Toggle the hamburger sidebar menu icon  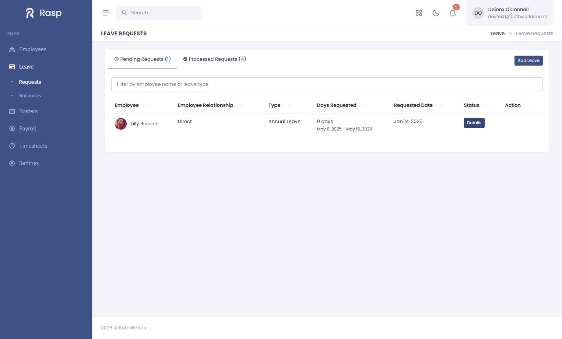point(106,13)
